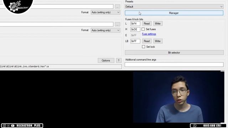Click the Options button
Screen dimensions: 228x128
click(x=106, y=60)
